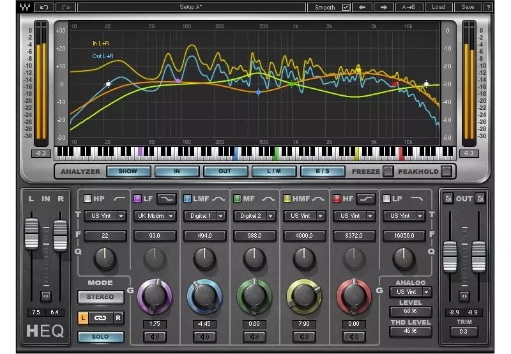Open MF band Digital 2 dropdown

[255, 216]
